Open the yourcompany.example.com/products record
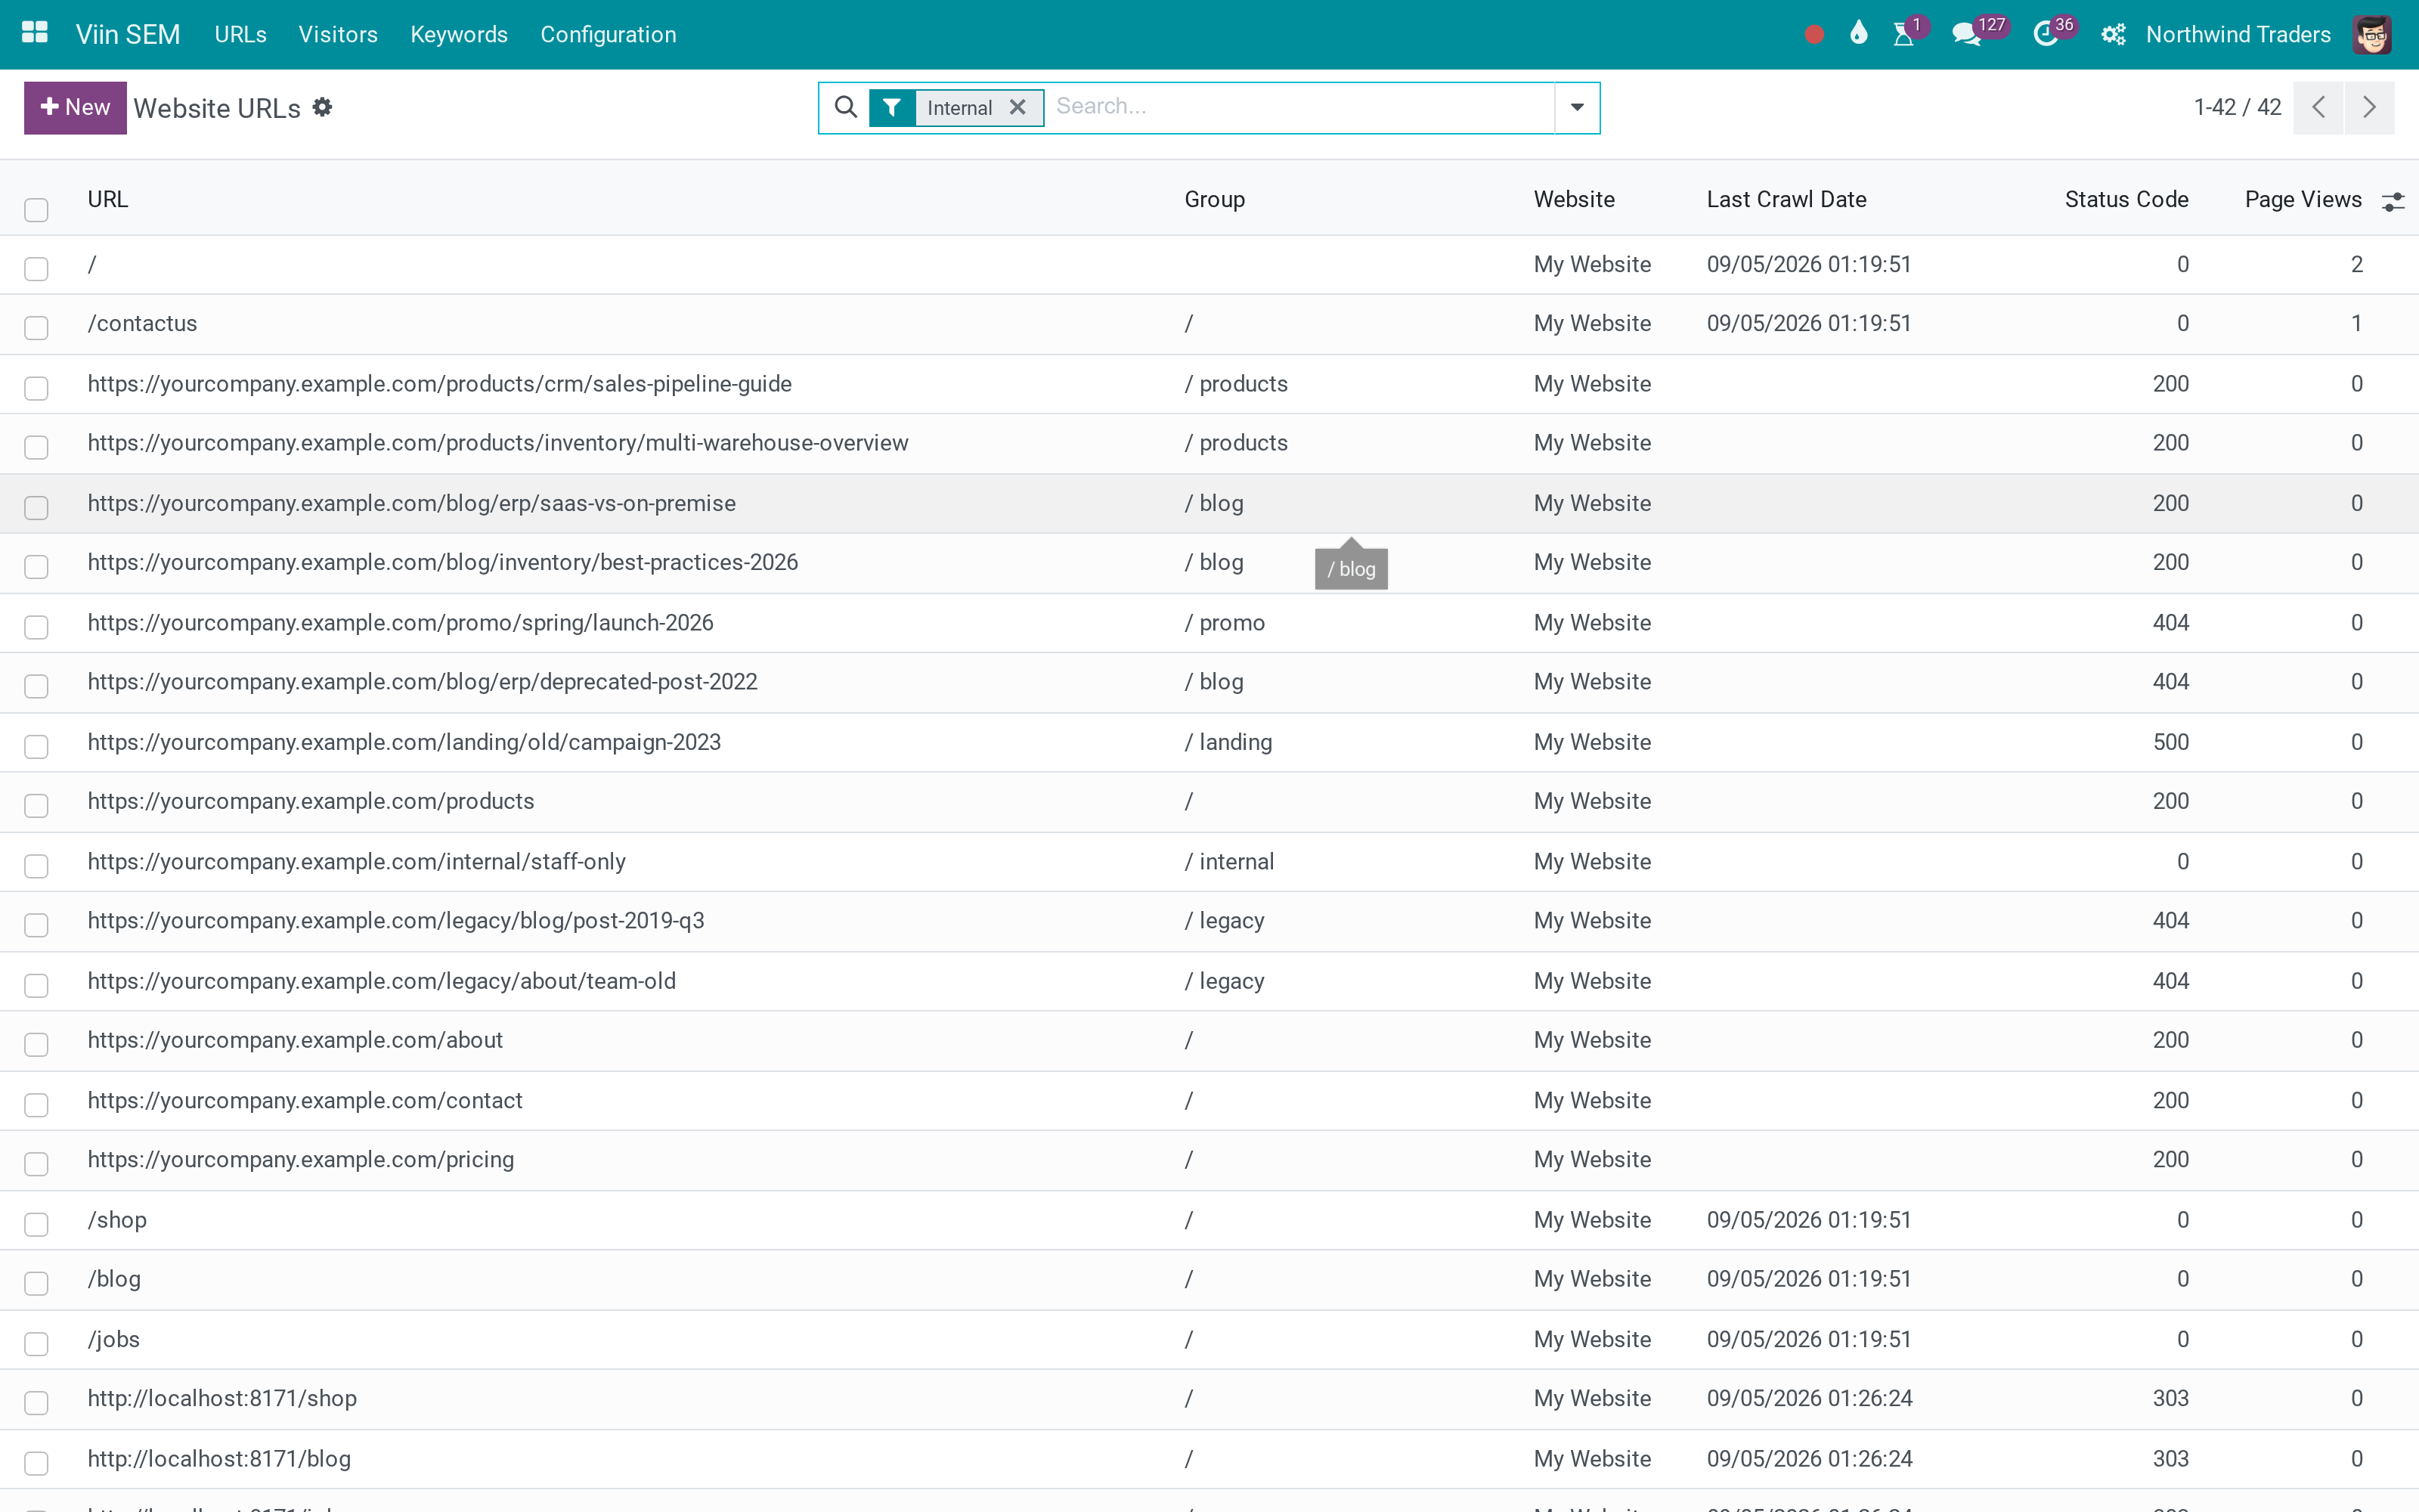 [x=311, y=801]
